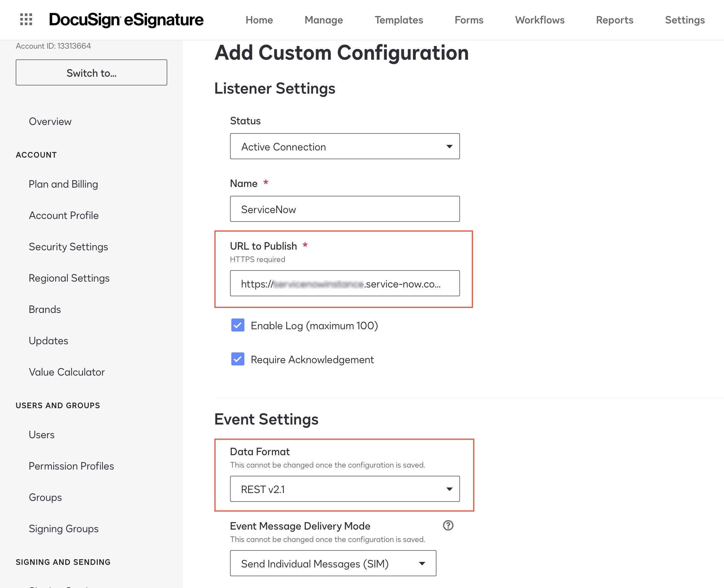Viewport: 724px width, 588px height.
Task: Open the Forms tab
Action: (x=469, y=20)
